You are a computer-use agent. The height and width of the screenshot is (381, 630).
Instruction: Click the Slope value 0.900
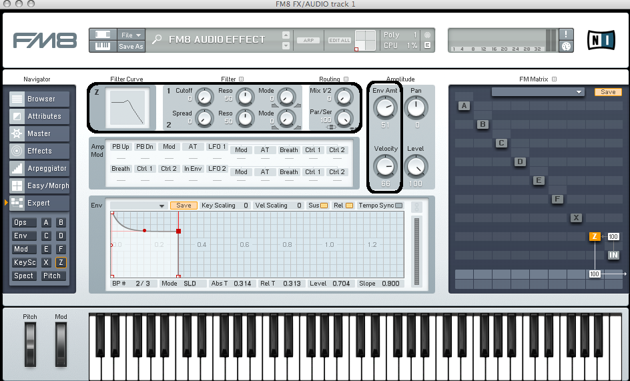click(x=390, y=284)
